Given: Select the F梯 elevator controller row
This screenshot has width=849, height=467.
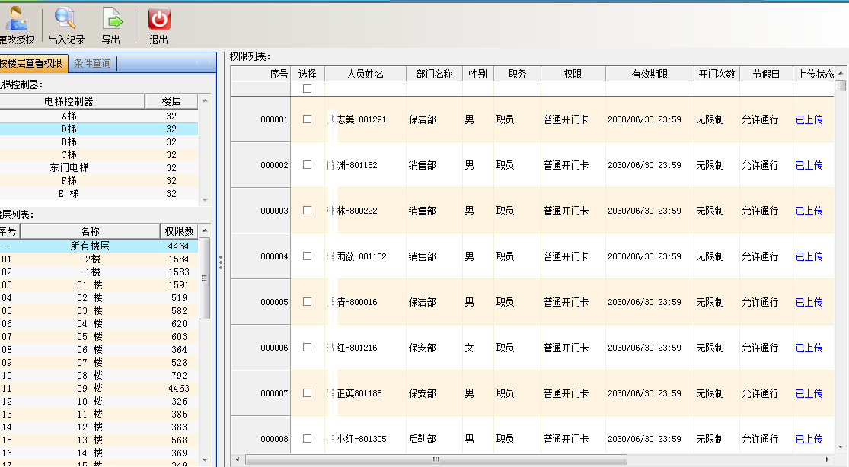Looking at the screenshot, I should pyautogui.click(x=98, y=181).
